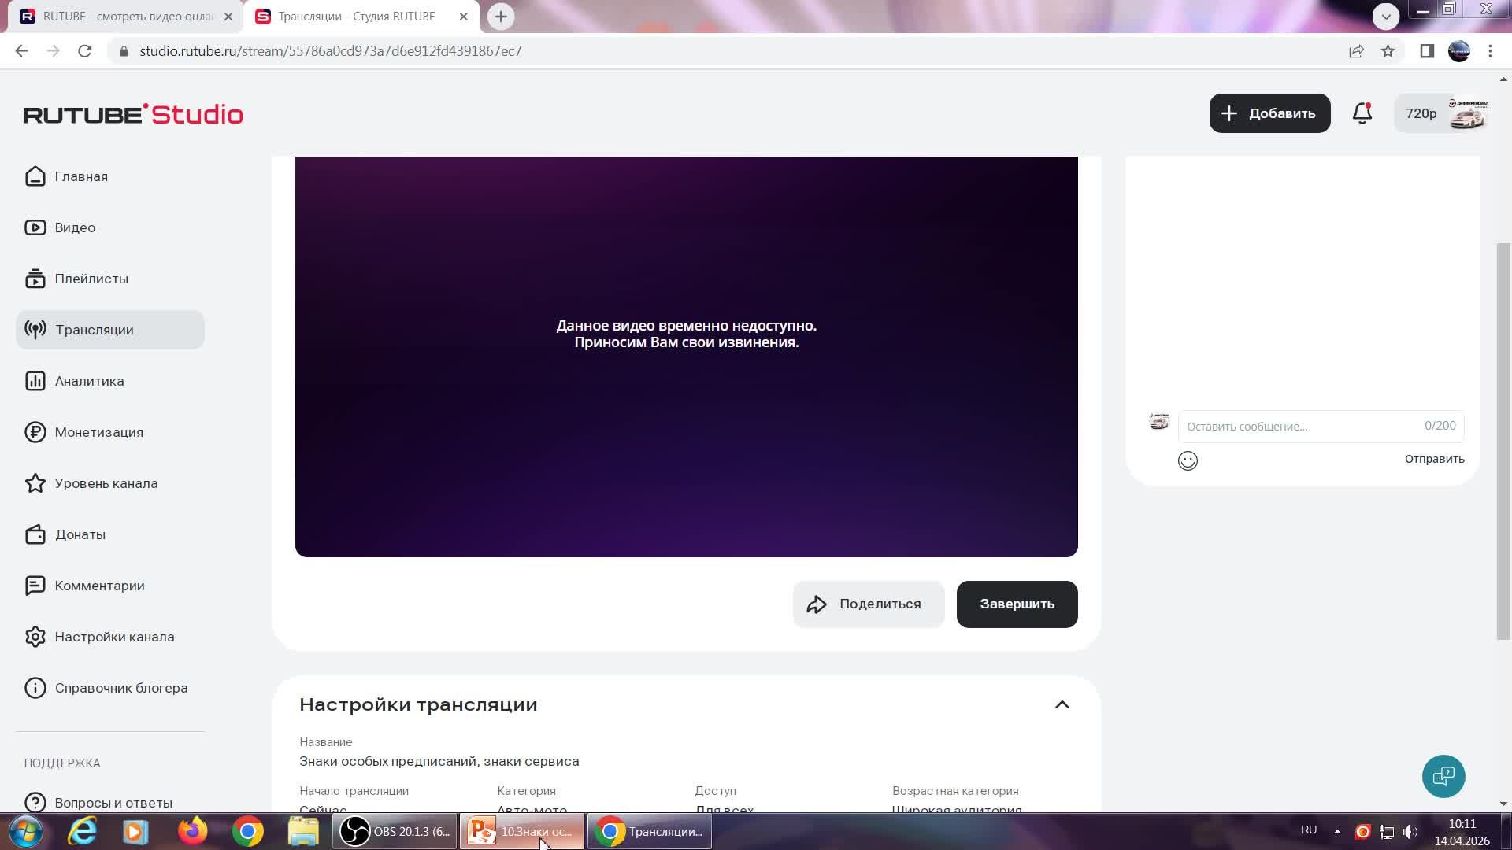Open the Донаты section

coord(80,534)
